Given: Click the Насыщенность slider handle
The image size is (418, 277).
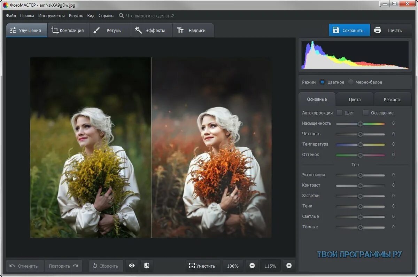Looking at the screenshot, I should point(361,124).
